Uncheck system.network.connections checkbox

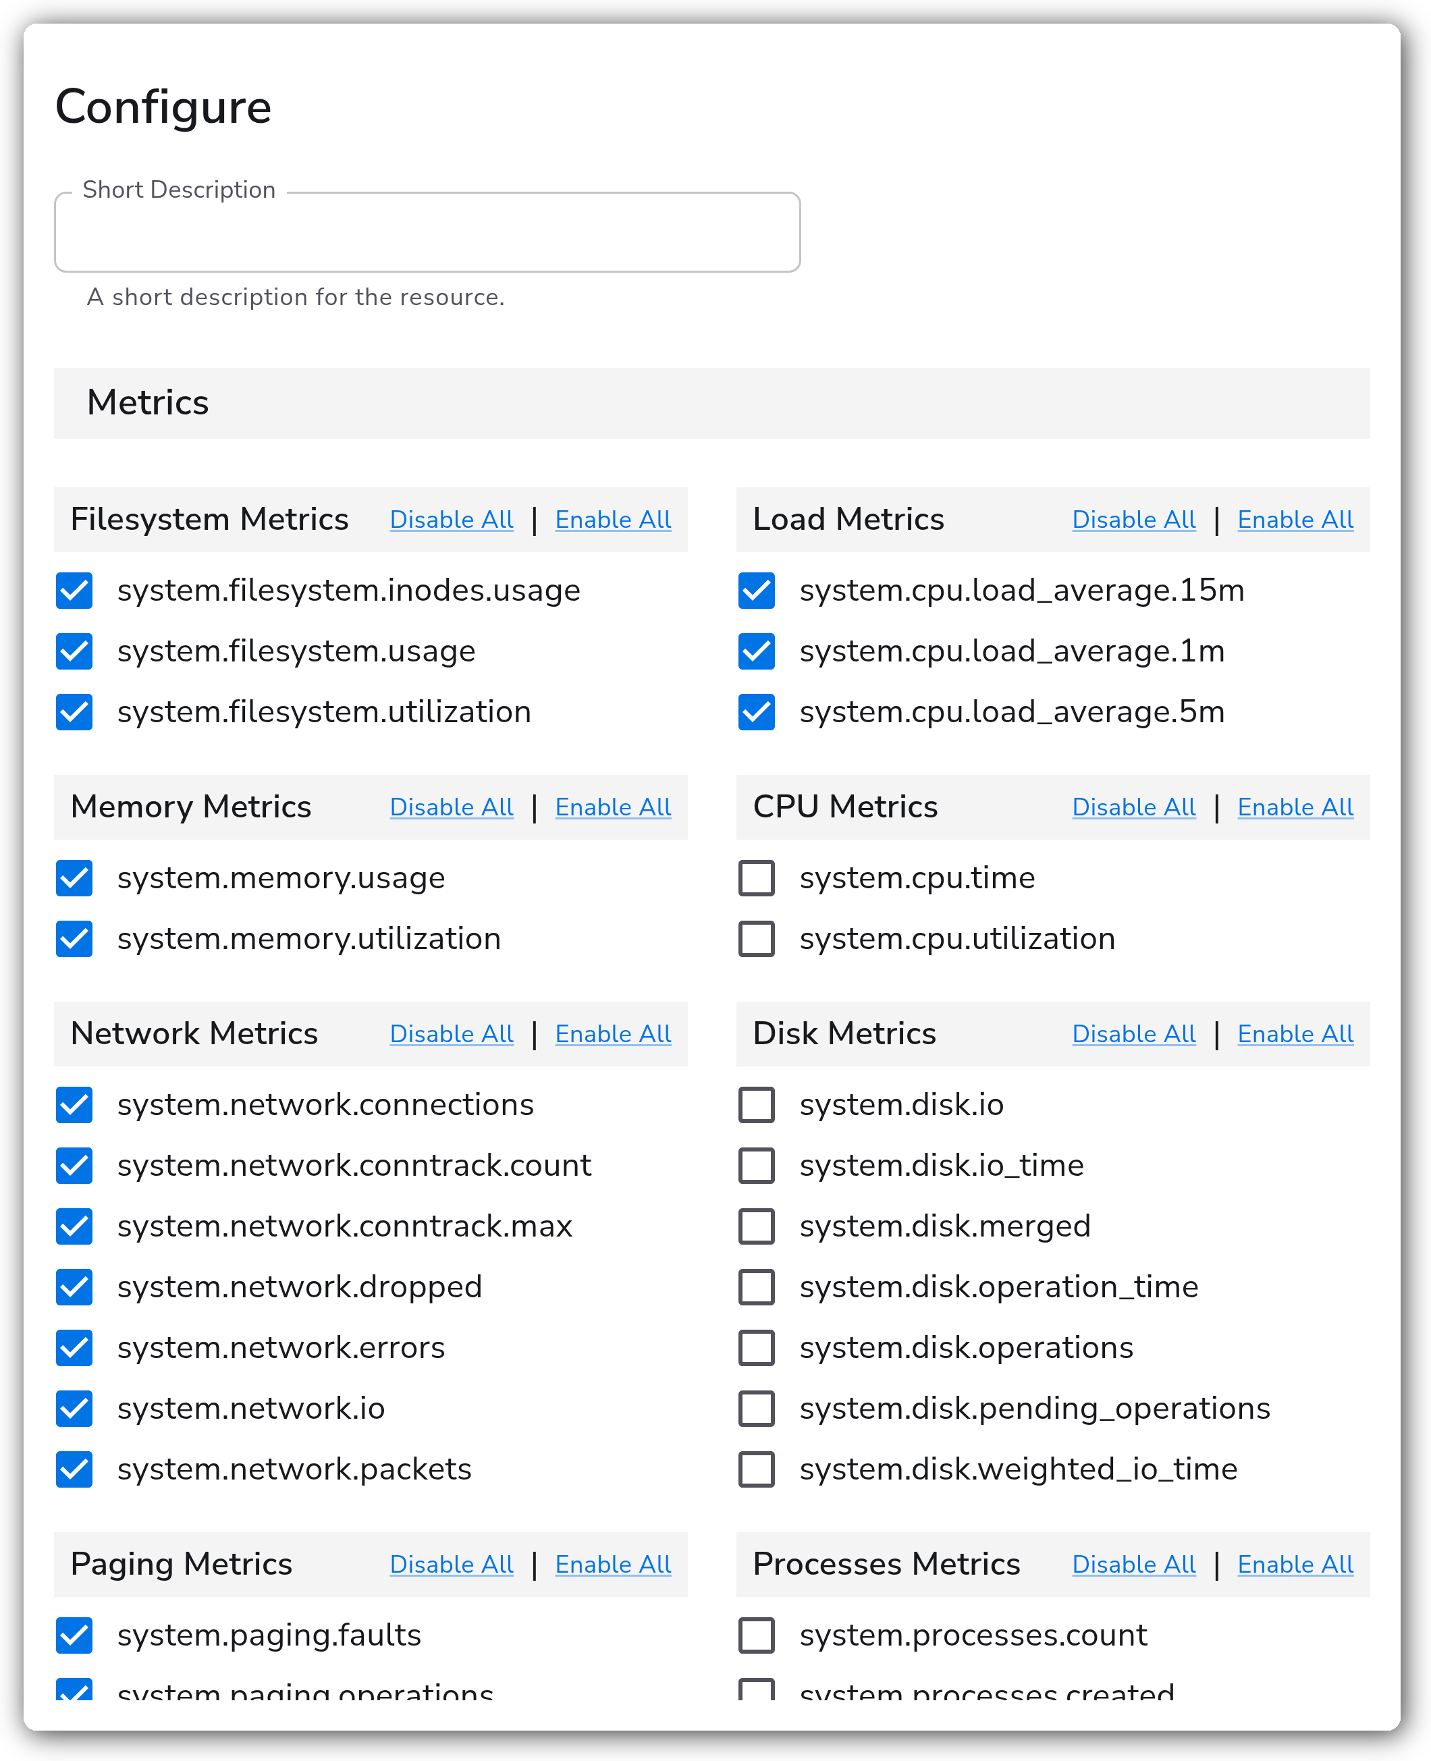click(x=74, y=1105)
